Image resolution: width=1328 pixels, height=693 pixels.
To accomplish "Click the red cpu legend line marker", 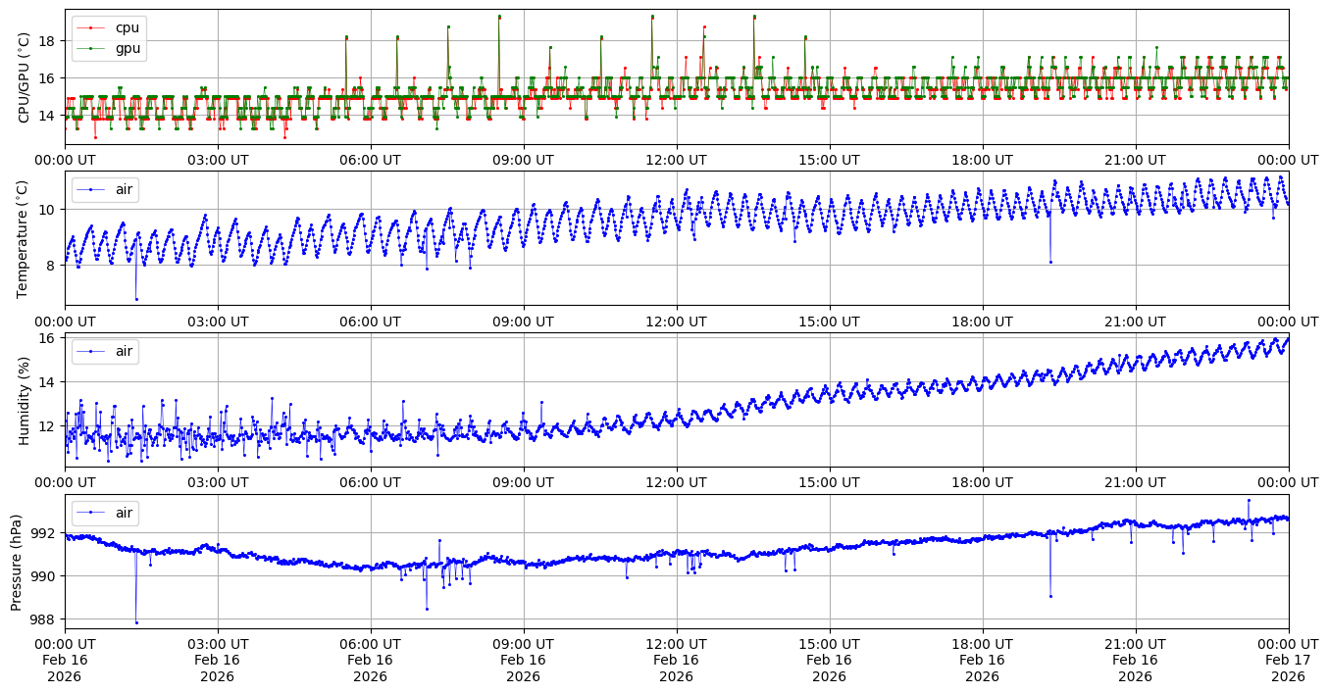I will coord(91,27).
